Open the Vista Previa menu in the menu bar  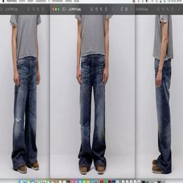click(x=11, y=1)
